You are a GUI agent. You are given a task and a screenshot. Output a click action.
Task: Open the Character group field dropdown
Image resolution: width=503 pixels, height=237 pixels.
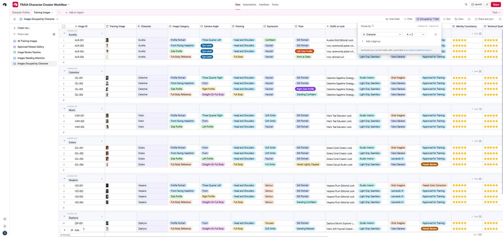[382, 35]
